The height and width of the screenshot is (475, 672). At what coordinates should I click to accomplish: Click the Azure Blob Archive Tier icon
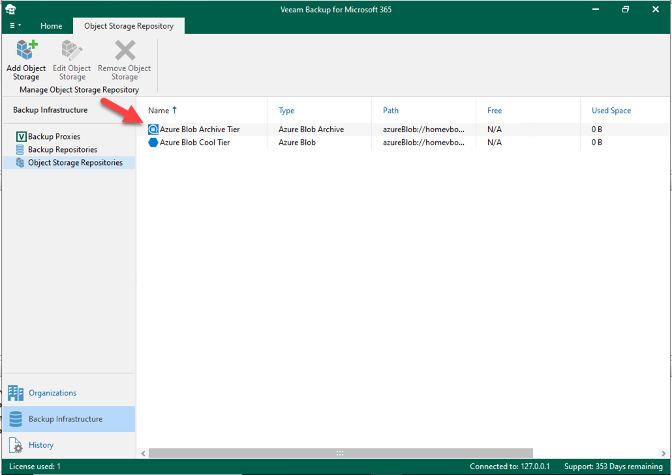point(153,129)
